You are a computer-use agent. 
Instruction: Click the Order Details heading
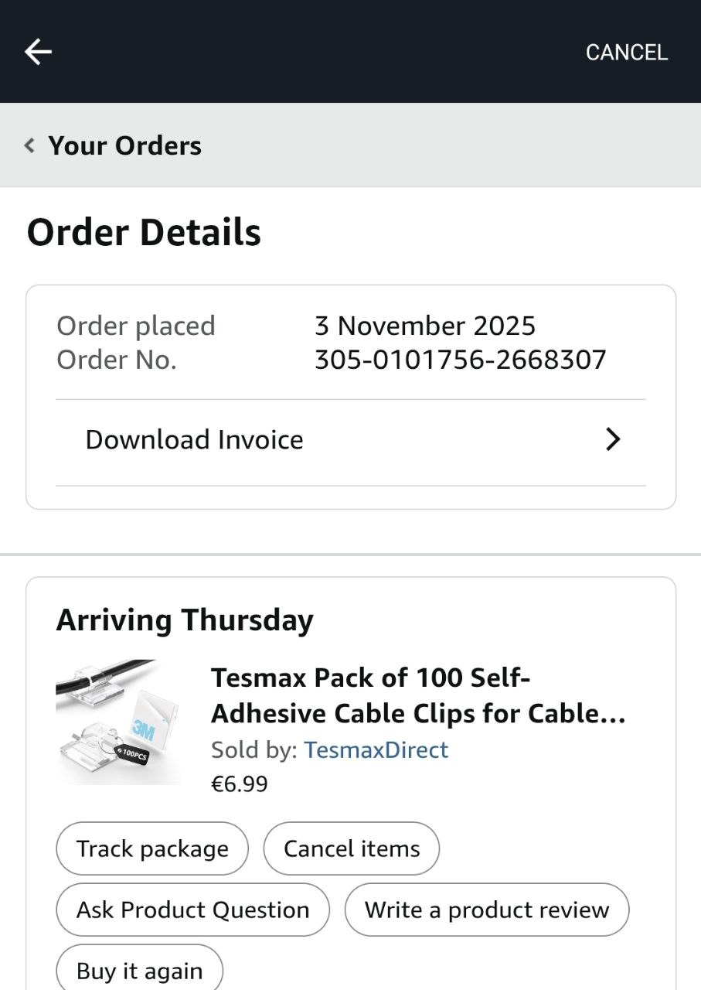(x=144, y=232)
